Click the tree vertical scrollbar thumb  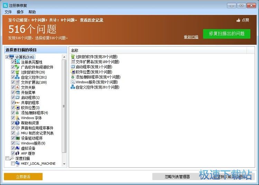(x=64, y=106)
